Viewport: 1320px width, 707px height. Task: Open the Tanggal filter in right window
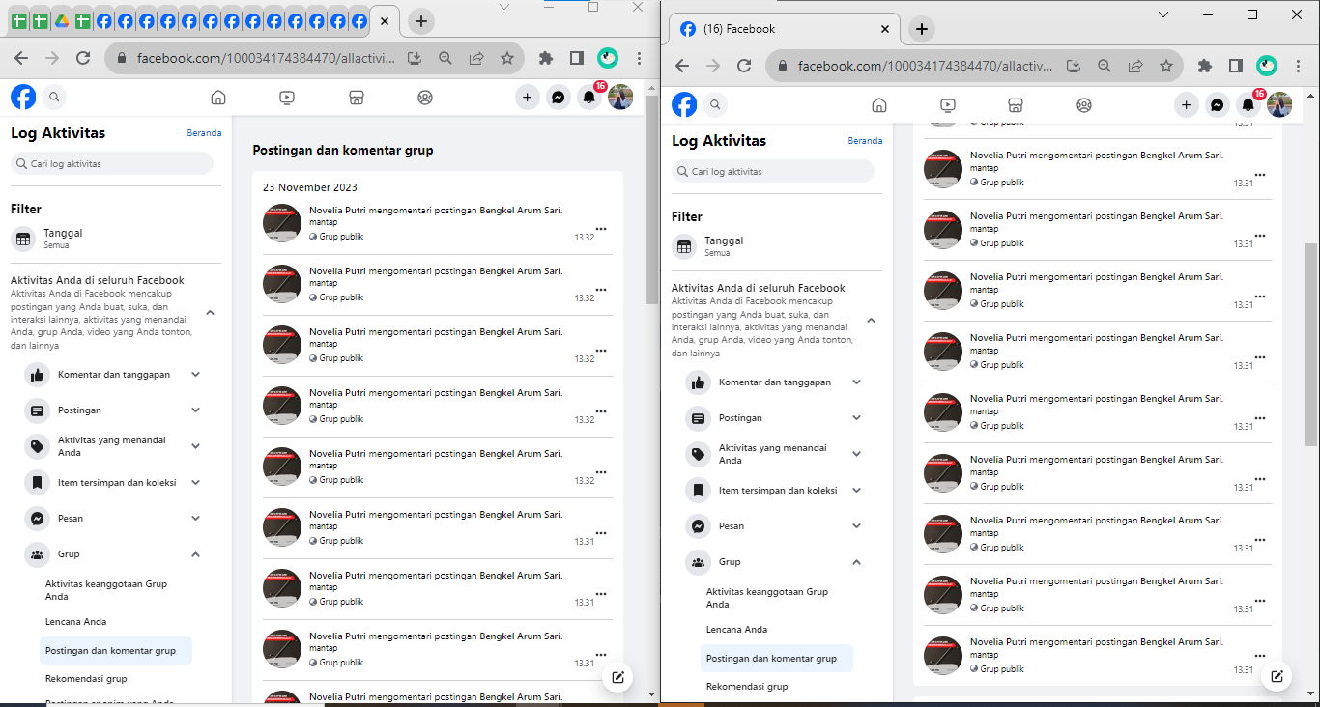(x=777, y=246)
